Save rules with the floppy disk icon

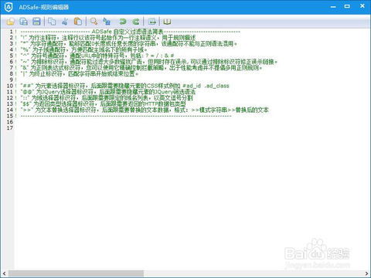(36, 22)
